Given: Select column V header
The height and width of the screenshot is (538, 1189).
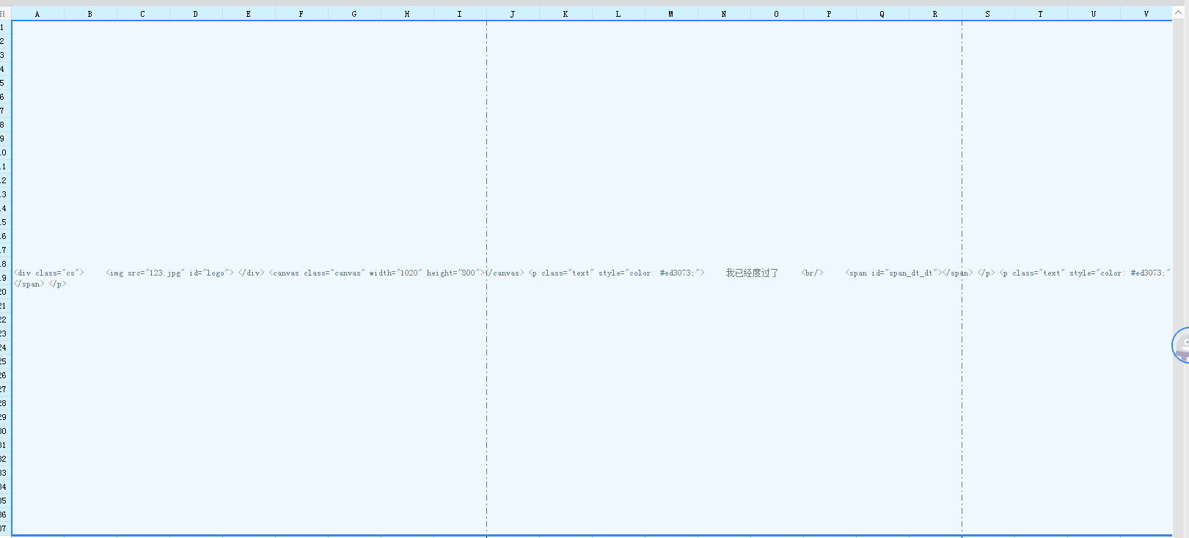Looking at the screenshot, I should [1146, 14].
